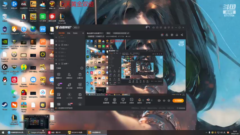Open the Among Us red crewmate desktop icon
240x135 pixels.
(x=24, y=94)
